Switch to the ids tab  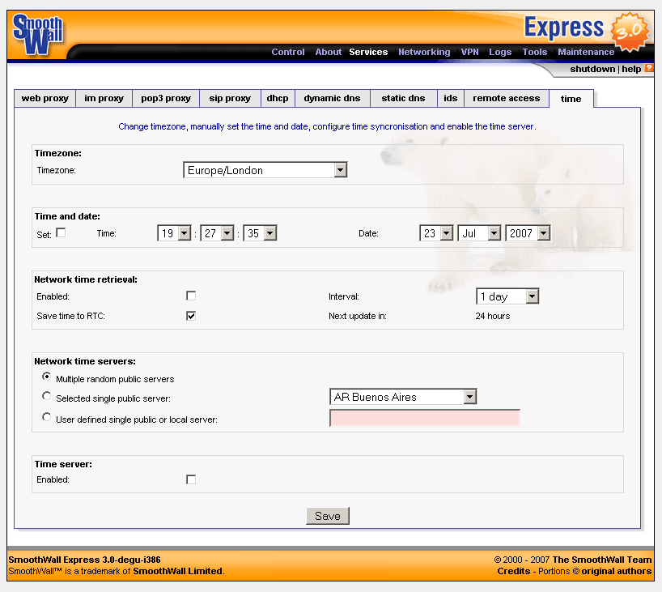point(451,98)
